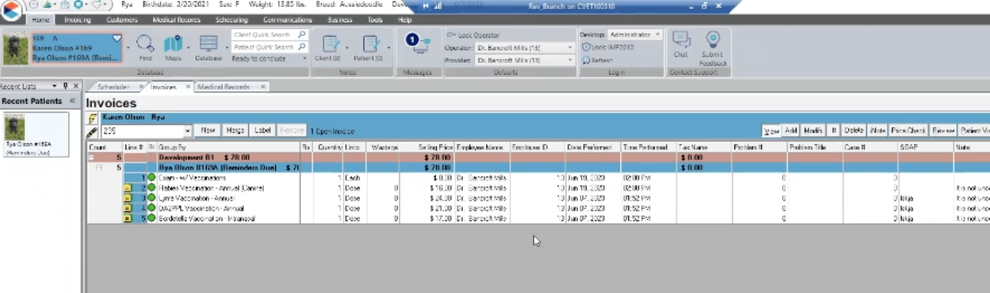Open Client notes icon
This screenshot has height=293, width=990.
pos(331,44)
